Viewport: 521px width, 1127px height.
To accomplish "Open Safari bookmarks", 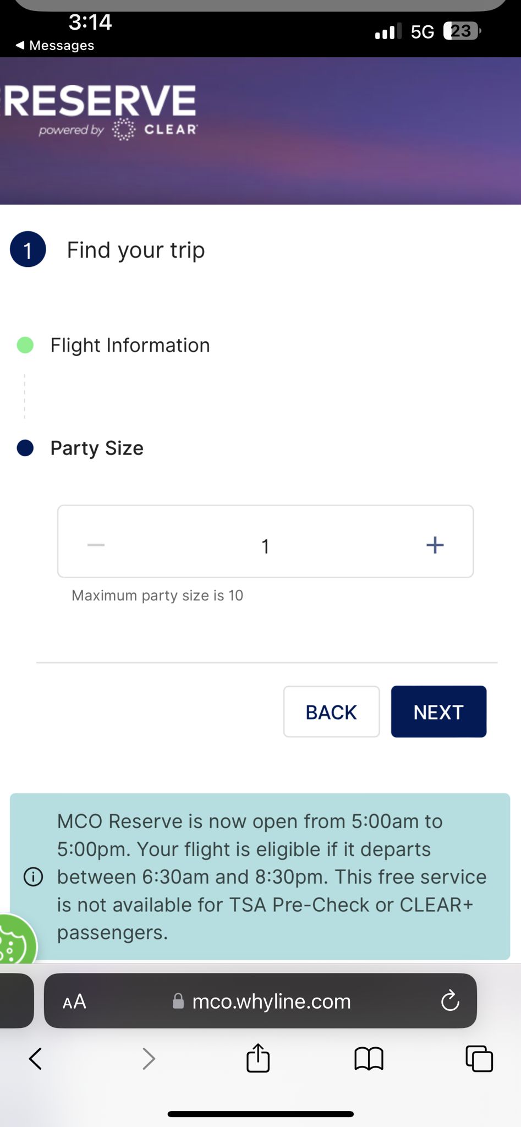I will click(x=369, y=1058).
